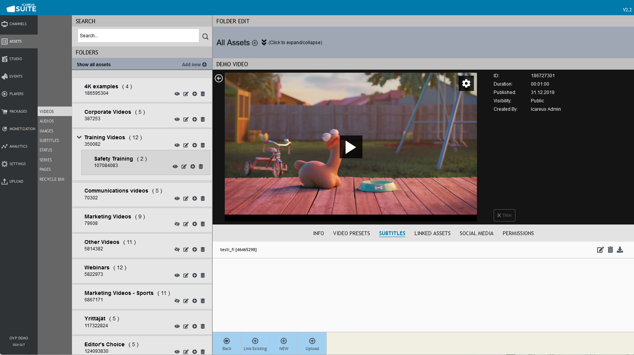Screen dimensions: 634x355
Task: Add subfolder to Communications videos folder
Action: click(x=194, y=199)
